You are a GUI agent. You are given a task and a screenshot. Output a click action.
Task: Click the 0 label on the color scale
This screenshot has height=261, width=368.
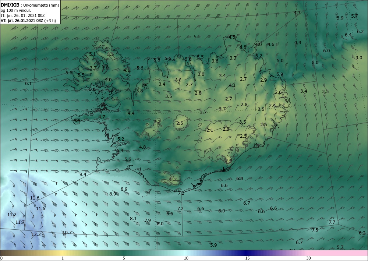[1, 258]
